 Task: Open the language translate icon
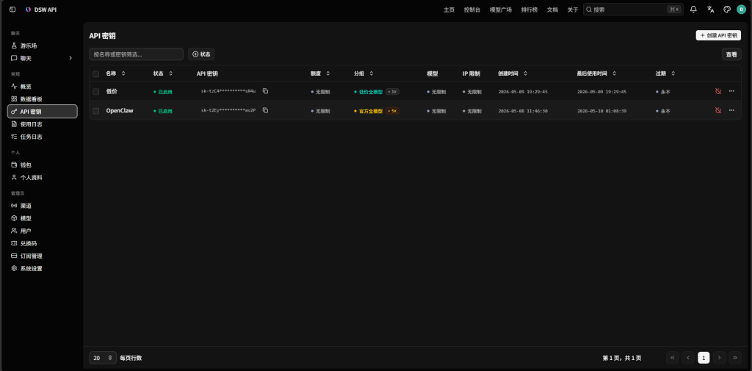point(710,9)
